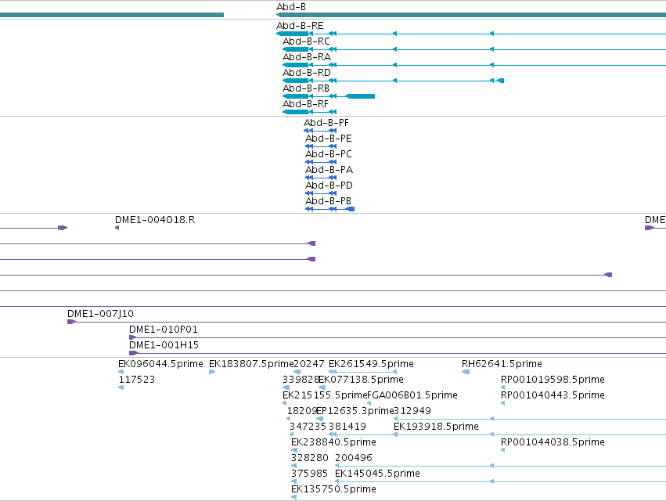Viewport: 666px width, 501px height.
Task: Click the thick exon block of Abd-B-RB
Action: (360, 96)
